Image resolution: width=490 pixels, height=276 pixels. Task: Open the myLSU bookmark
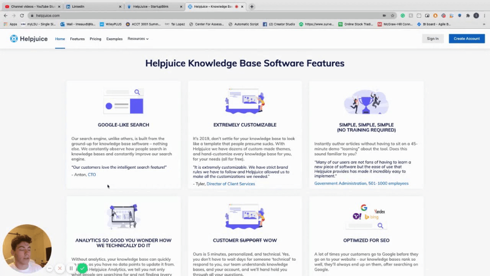pyautogui.click(x=38, y=24)
